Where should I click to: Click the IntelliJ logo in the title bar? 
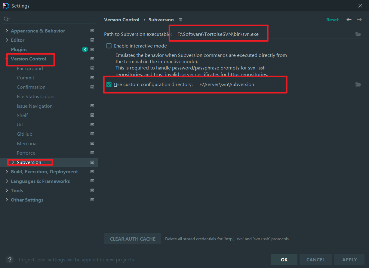pyautogui.click(x=5, y=6)
